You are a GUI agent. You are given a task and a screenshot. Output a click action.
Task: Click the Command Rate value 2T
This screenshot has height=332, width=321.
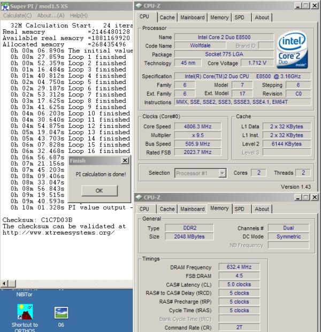[239, 327]
